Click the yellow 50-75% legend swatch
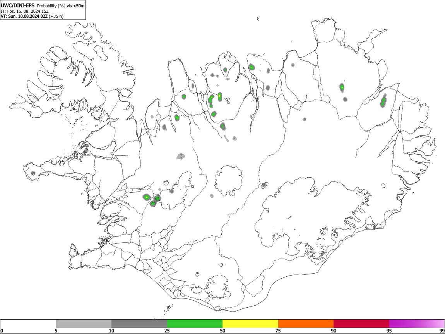 pos(250,324)
